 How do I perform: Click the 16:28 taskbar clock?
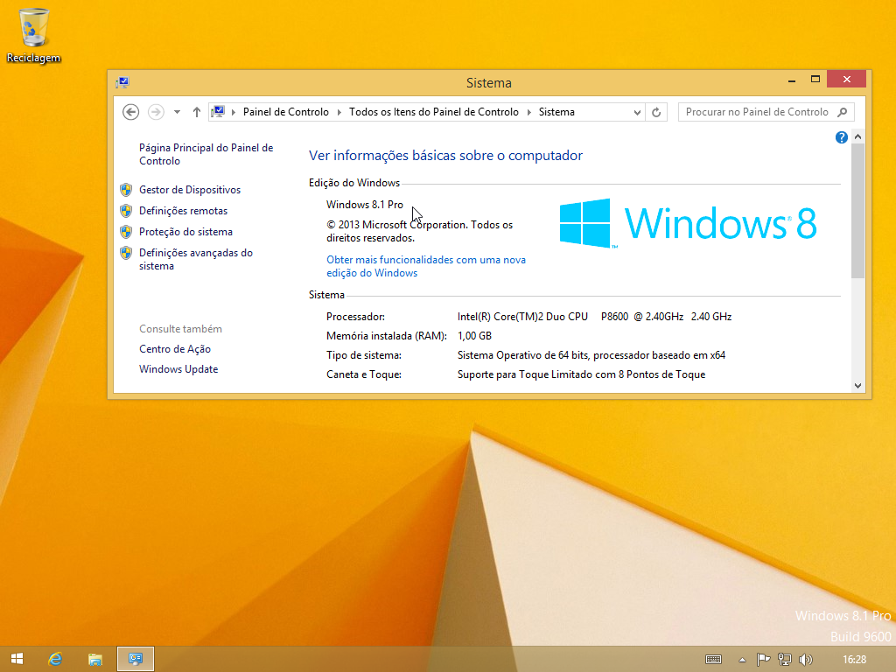(x=854, y=660)
